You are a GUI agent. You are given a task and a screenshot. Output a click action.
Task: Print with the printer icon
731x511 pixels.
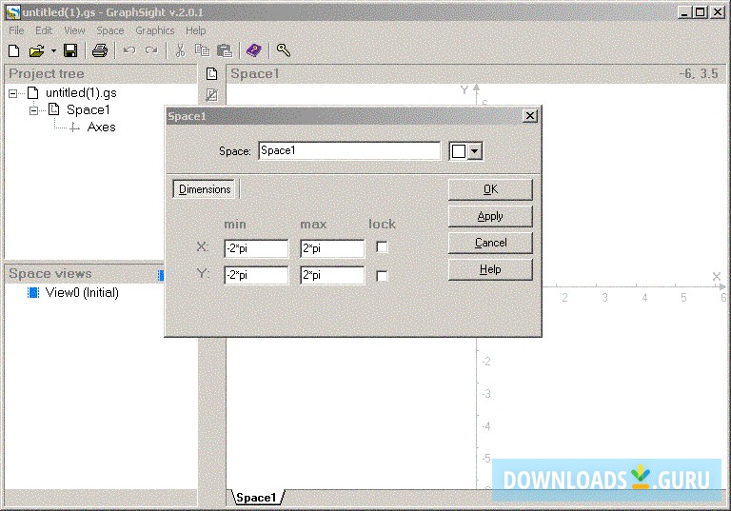pyautogui.click(x=99, y=50)
